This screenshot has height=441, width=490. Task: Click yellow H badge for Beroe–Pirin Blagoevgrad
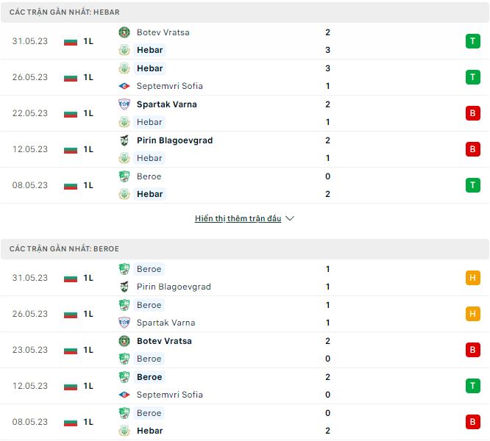[472, 278]
